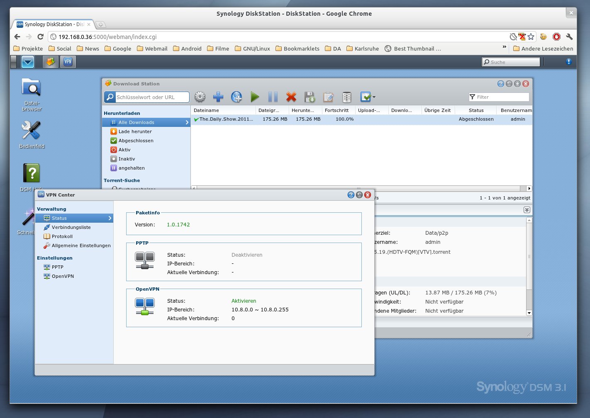Show Abgeschlossen downloads

pos(136,141)
